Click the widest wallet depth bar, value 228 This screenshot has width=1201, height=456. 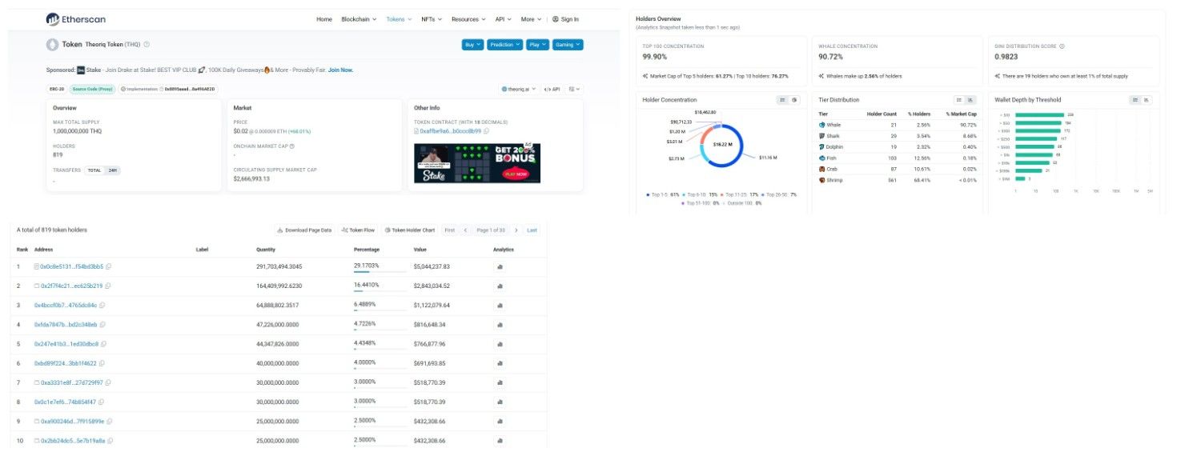1040,114
